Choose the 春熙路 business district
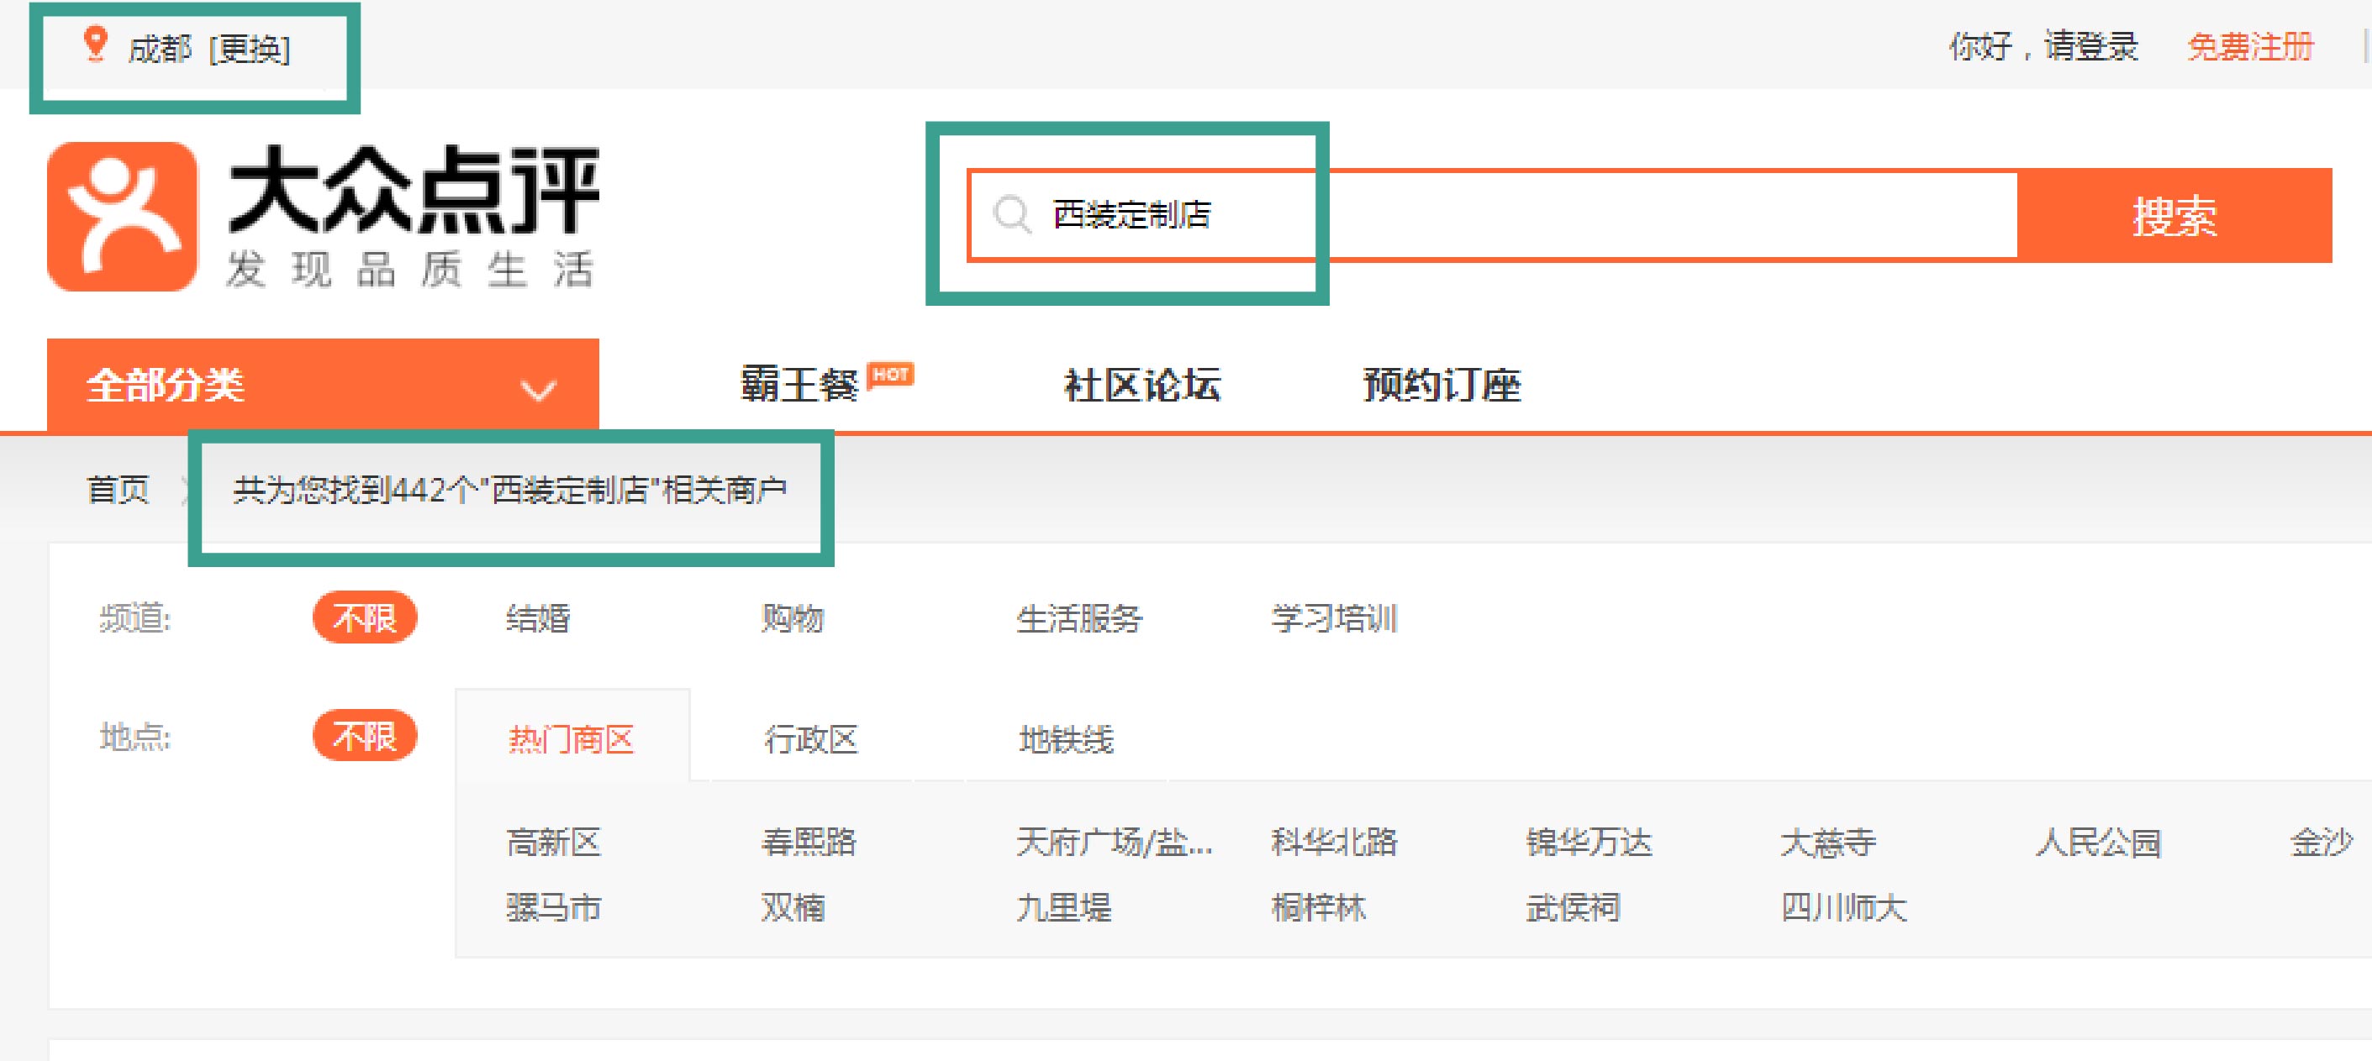The height and width of the screenshot is (1061, 2372). point(808,842)
